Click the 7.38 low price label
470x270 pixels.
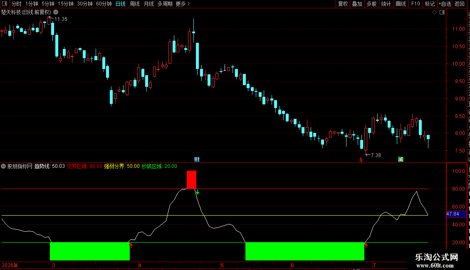click(376, 155)
